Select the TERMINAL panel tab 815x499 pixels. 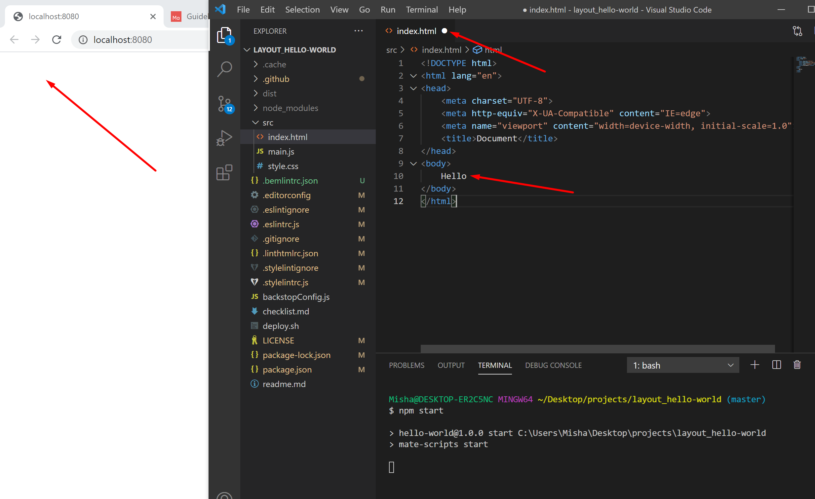click(x=495, y=366)
